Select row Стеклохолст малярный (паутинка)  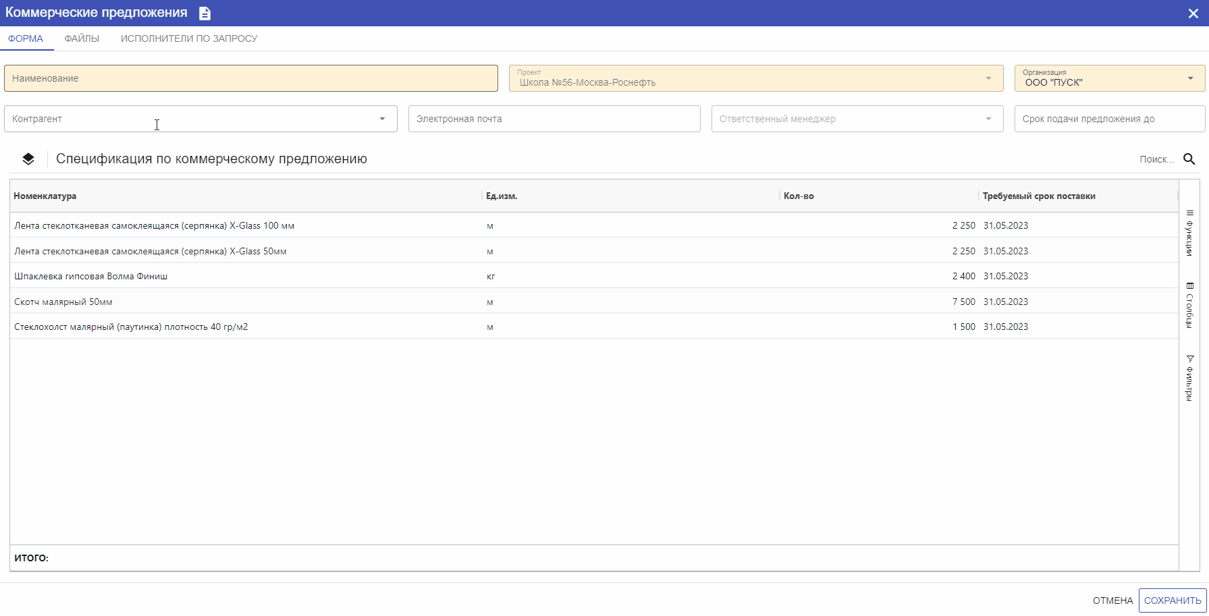[594, 327]
